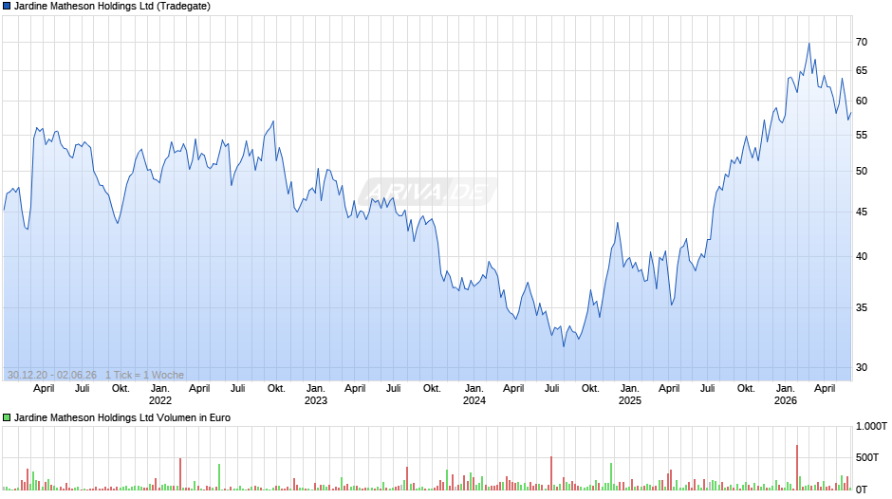Click the volume axis label '0T'
The height and width of the screenshot is (499, 892).
pos(862,489)
